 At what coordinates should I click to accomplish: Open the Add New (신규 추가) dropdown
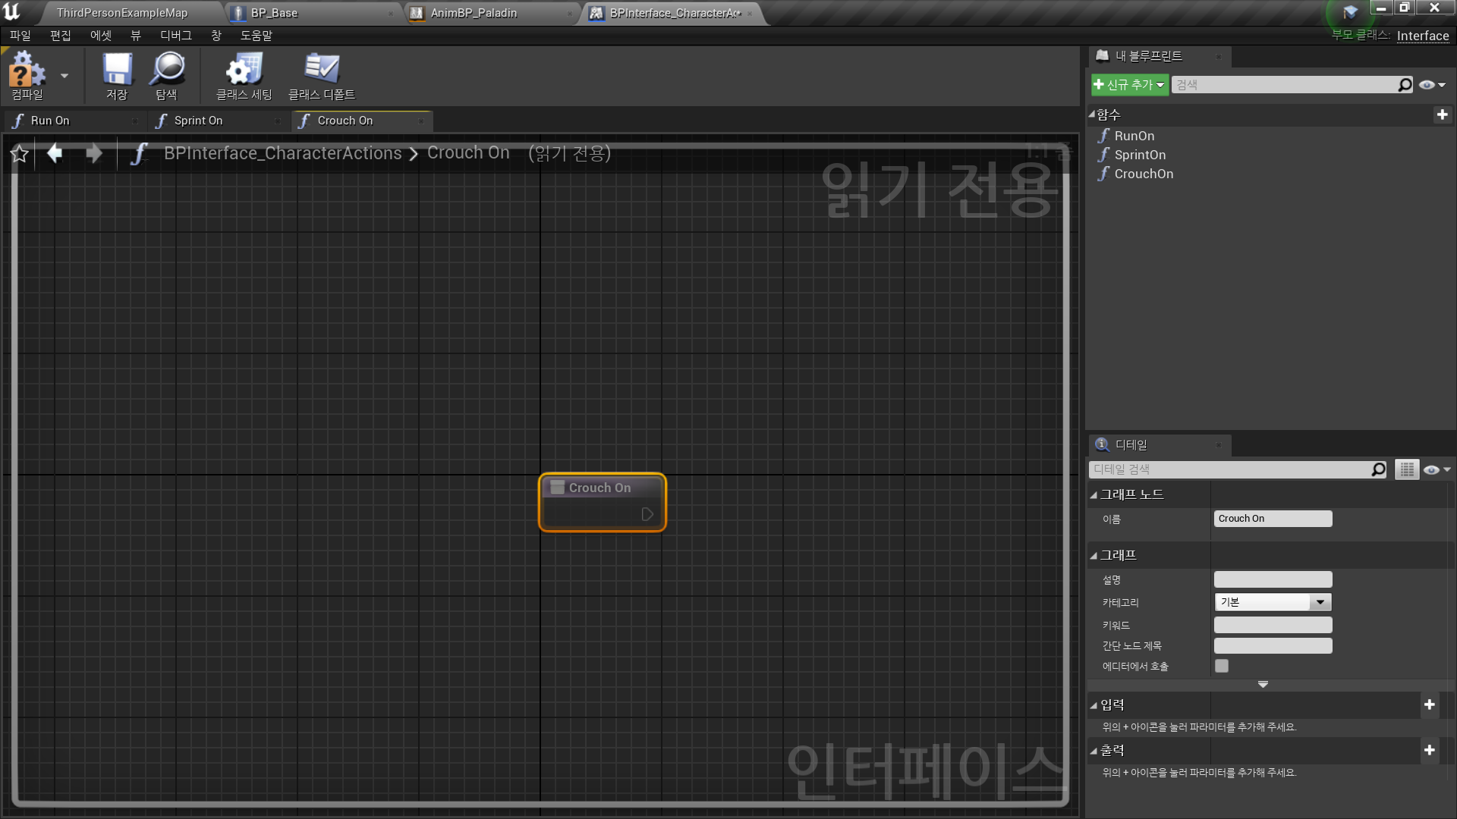coord(1129,85)
